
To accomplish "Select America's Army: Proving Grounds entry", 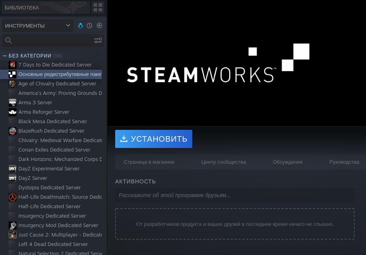I will coord(60,93).
